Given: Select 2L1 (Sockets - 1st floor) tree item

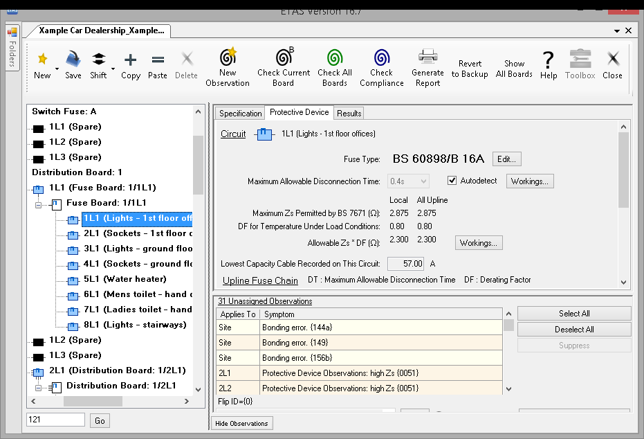Looking at the screenshot, I should pos(138,233).
